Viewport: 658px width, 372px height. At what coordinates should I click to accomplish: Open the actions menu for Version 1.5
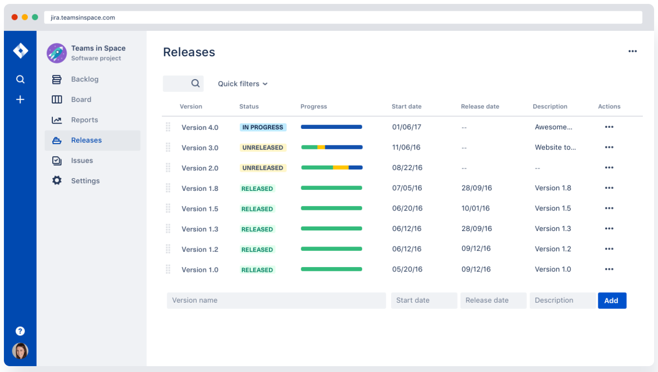[x=609, y=208]
